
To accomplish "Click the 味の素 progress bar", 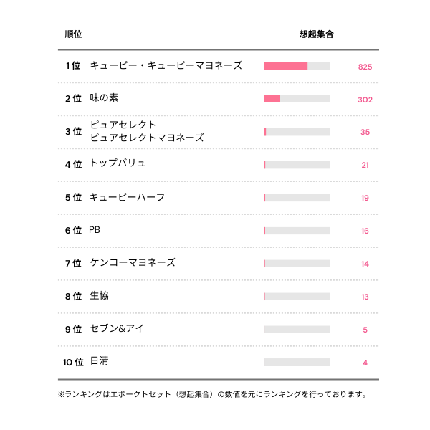I will (297, 99).
